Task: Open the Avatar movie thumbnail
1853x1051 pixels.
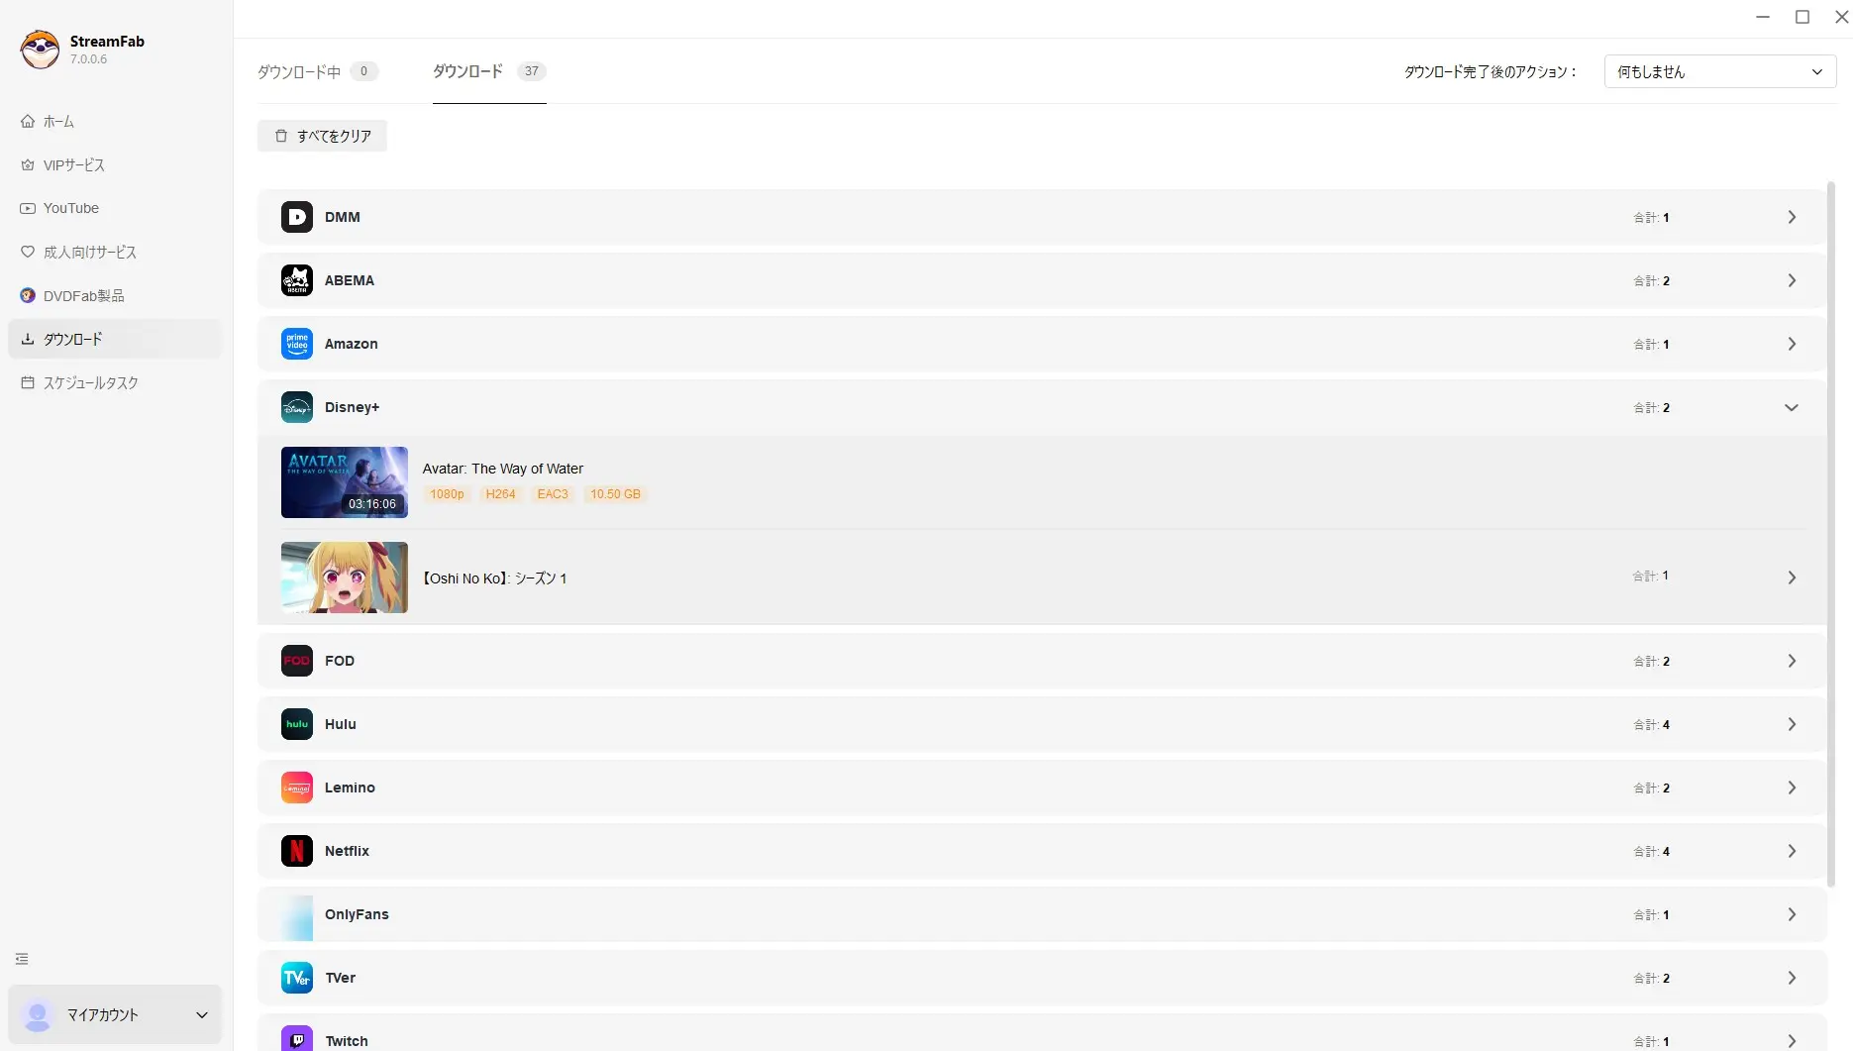Action: 345,482
